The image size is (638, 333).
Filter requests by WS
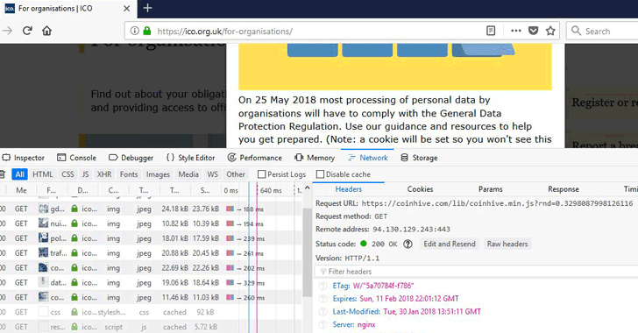212,174
